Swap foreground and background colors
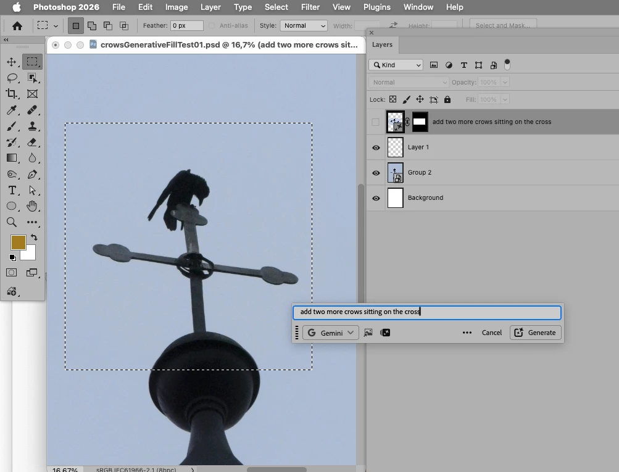 tap(35, 238)
